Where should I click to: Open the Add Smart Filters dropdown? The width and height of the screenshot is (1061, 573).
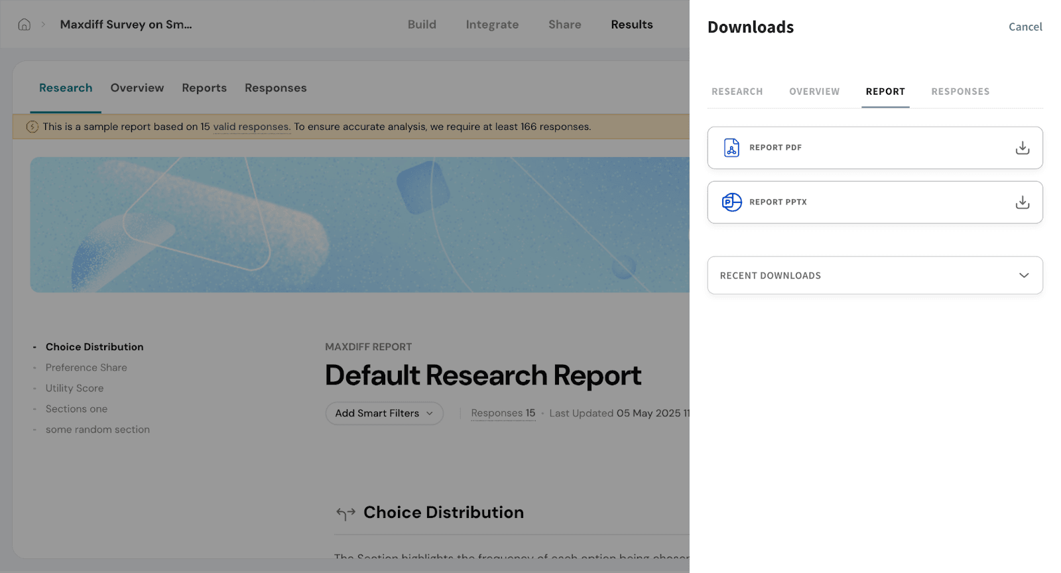384,413
